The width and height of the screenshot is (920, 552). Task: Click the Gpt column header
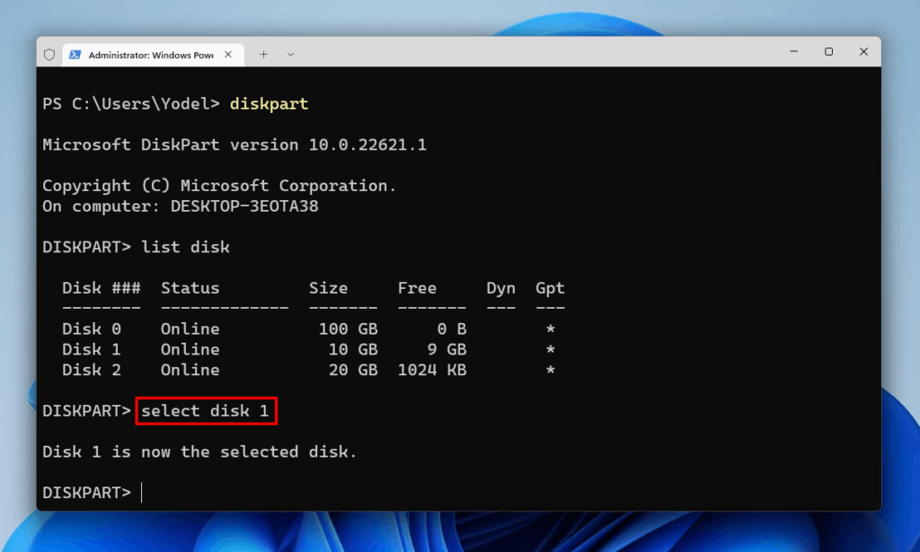(550, 287)
